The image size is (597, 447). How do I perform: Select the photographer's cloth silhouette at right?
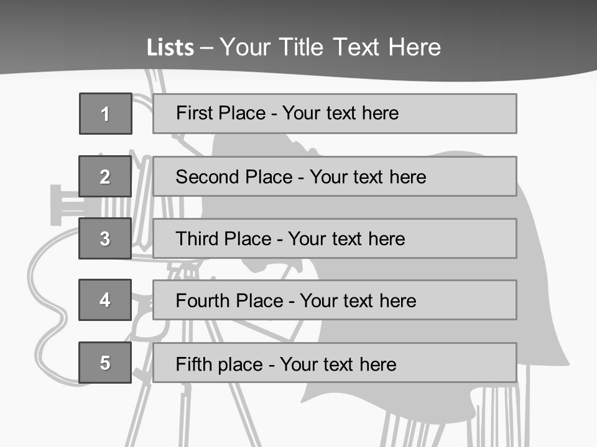pyautogui.click(x=541, y=279)
